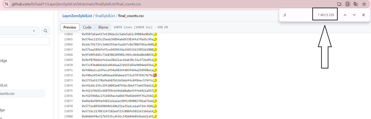Viewport: 371px width, 119px height.
Task: Click line number 13074
Action: 68,85
